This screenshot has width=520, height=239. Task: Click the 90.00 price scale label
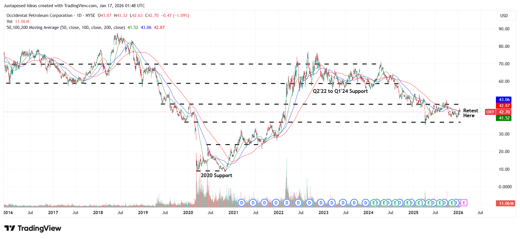click(504, 29)
